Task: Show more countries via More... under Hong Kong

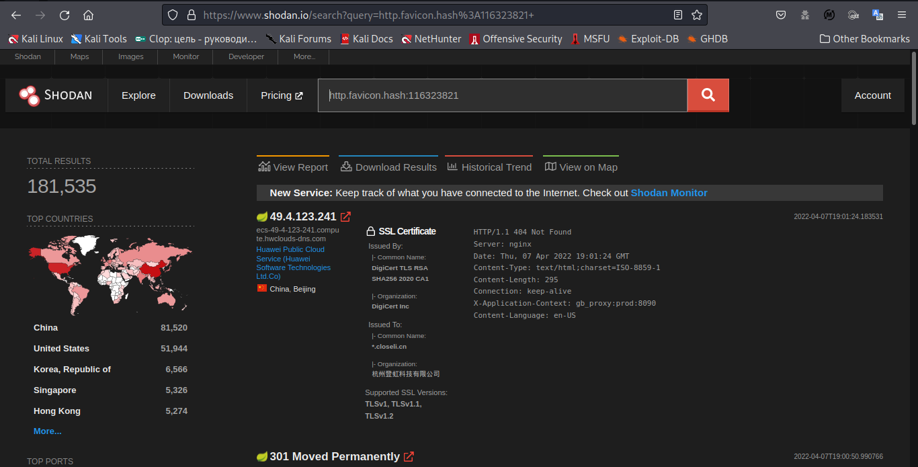Action: tap(48, 431)
